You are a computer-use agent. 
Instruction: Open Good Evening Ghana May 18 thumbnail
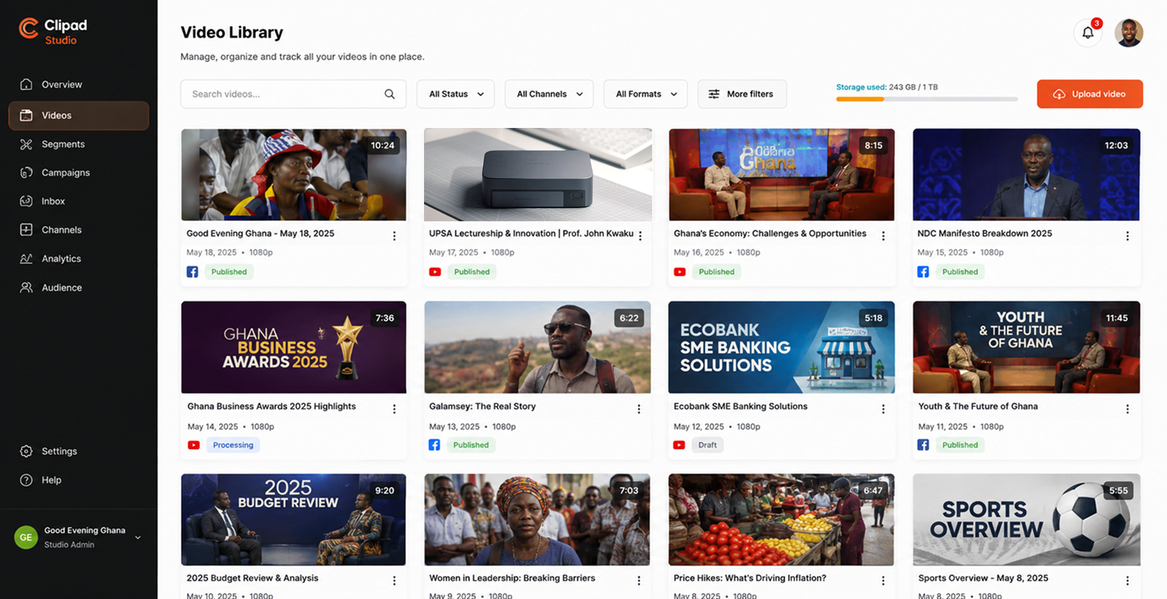click(293, 175)
